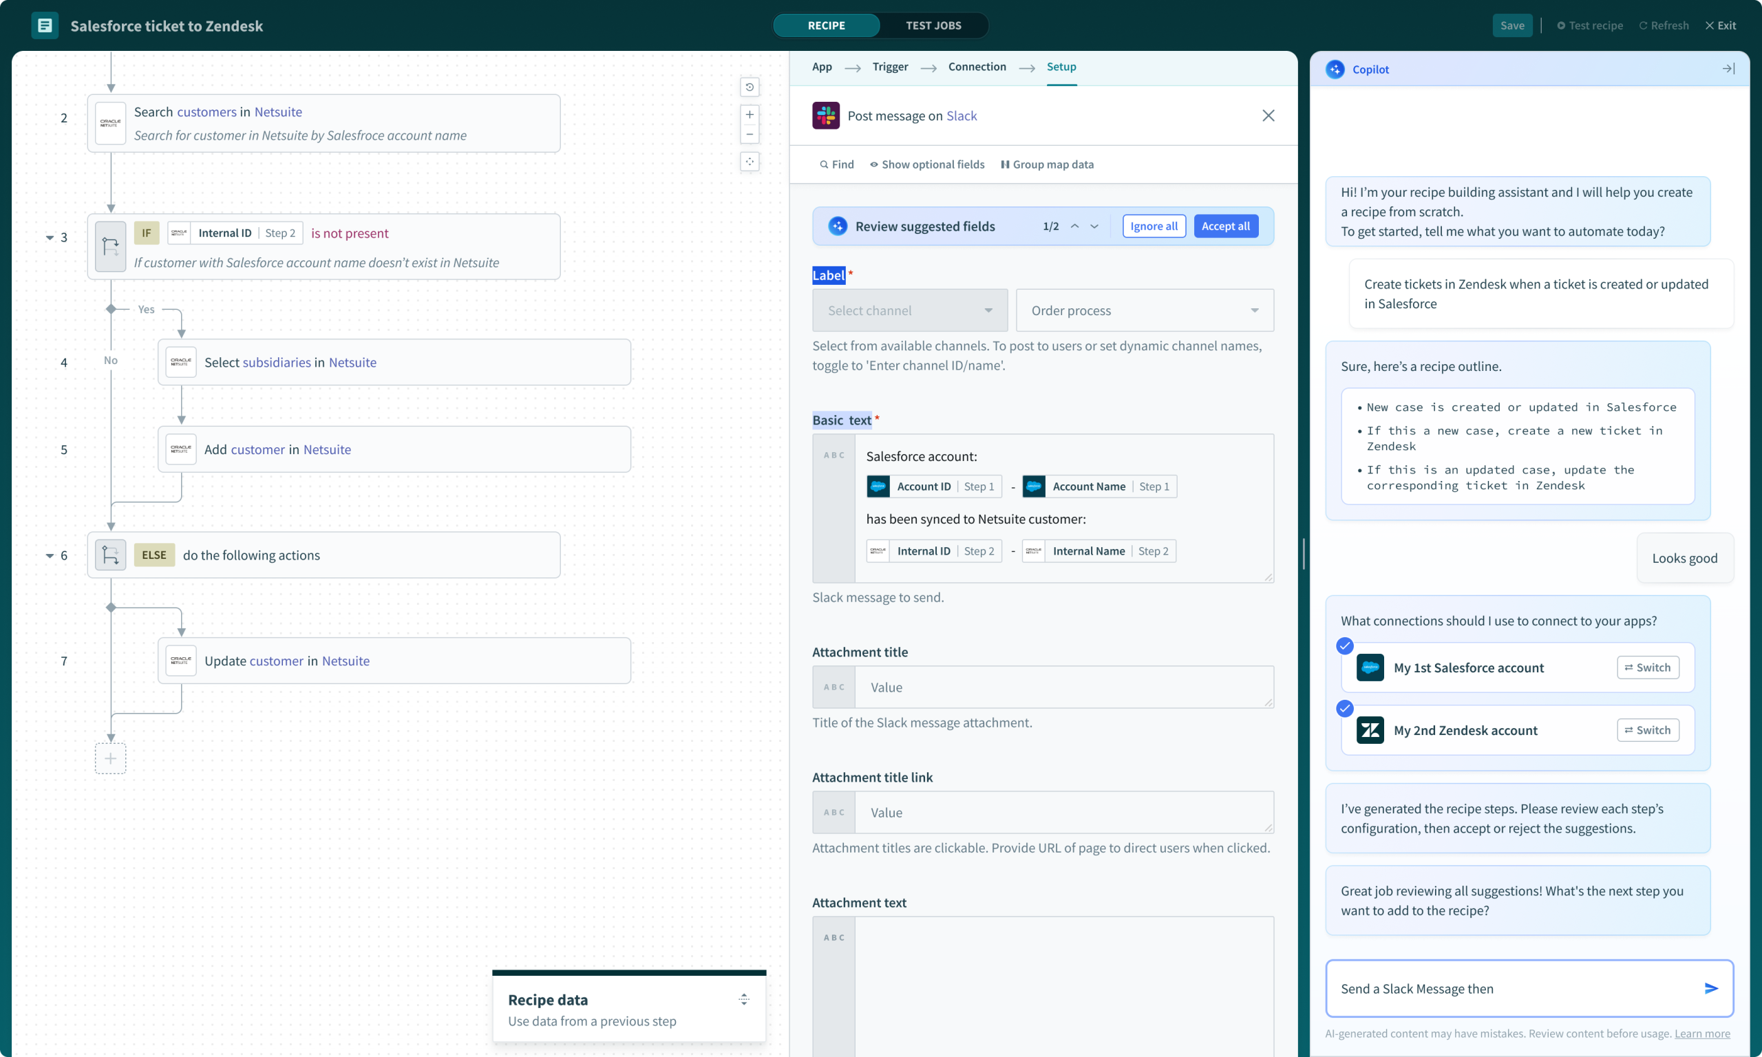Toggle the My 1st Salesforce account checkmark
This screenshot has height=1057, width=1762.
pos(1345,646)
